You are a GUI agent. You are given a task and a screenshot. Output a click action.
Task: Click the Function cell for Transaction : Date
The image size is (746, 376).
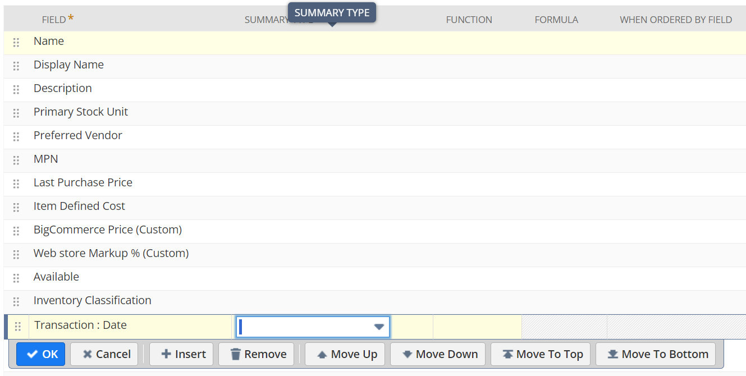coord(477,327)
